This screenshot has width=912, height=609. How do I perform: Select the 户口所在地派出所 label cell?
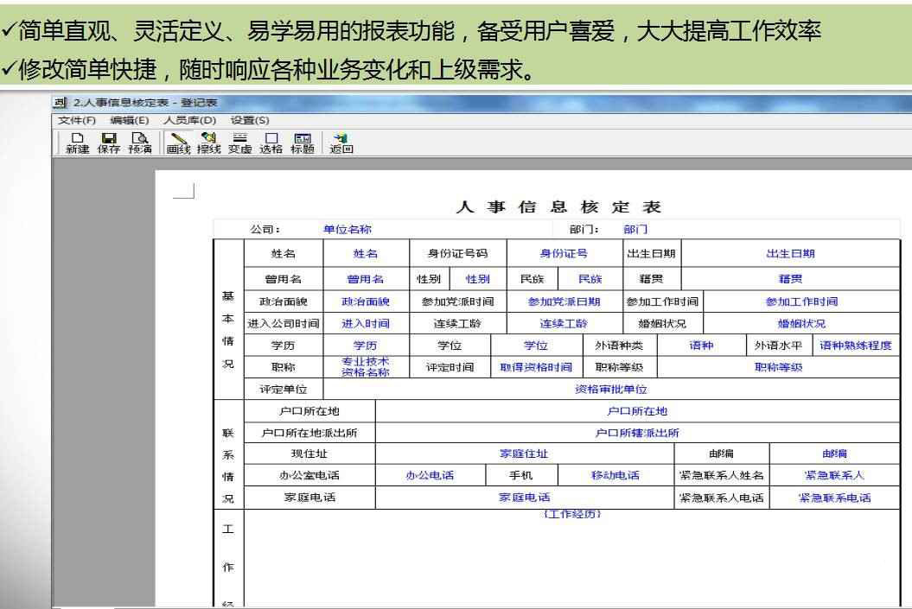(x=309, y=432)
